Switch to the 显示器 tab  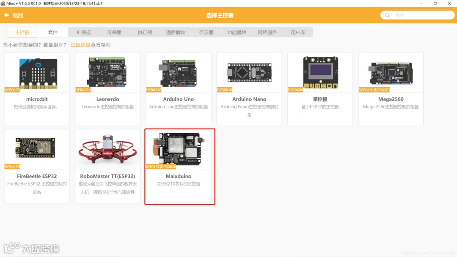tap(206, 32)
